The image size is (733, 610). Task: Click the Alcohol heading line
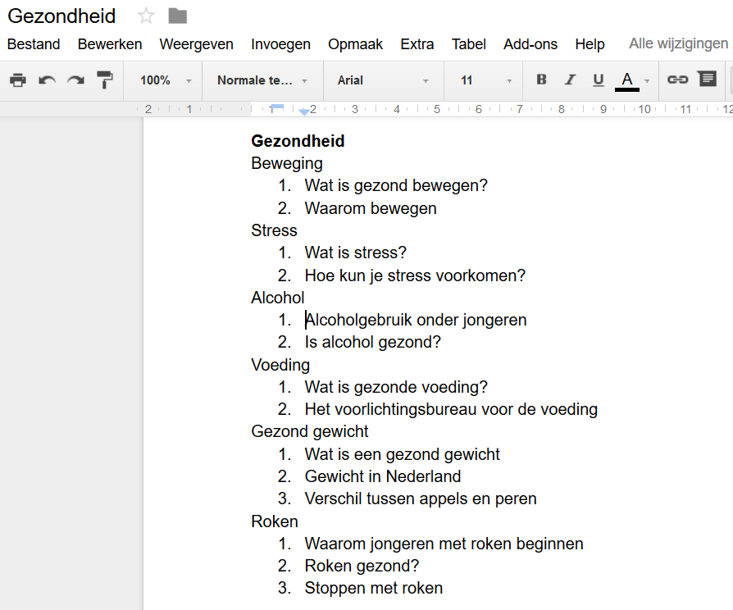[x=278, y=298]
